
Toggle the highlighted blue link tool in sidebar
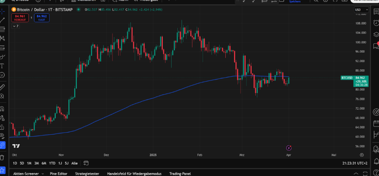pyautogui.click(x=2, y=145)
